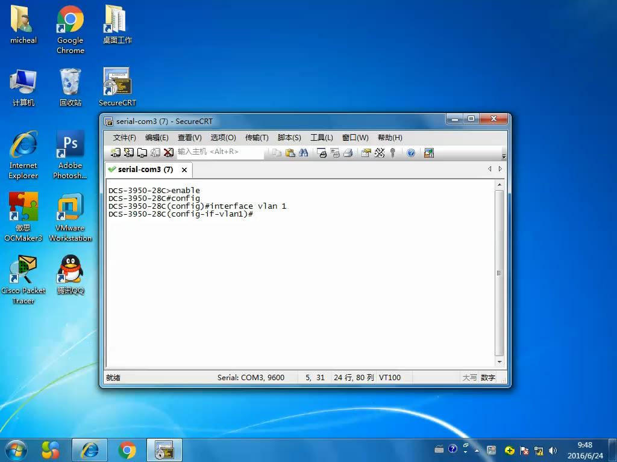This screenshot has height=462, width=617.
Task: Expand the toolbar options overflow arrow
Action: [504, 156]
